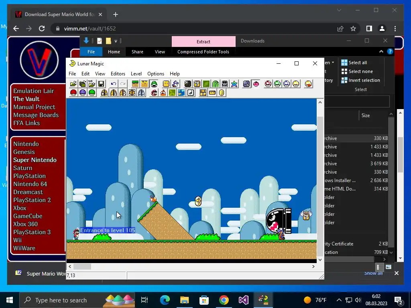Open the Windows Start menu

click(10, 300)
